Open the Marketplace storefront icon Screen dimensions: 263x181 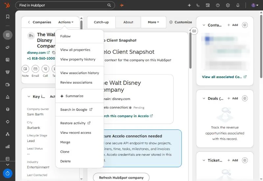(x=208, y=5)
